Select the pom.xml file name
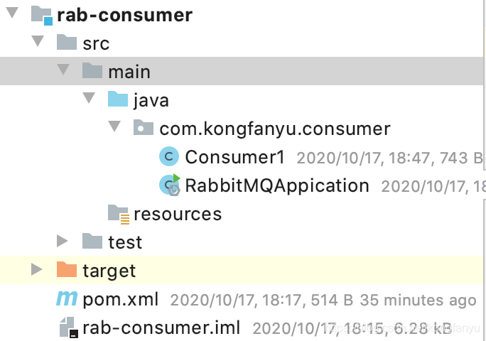 (121, 299)
